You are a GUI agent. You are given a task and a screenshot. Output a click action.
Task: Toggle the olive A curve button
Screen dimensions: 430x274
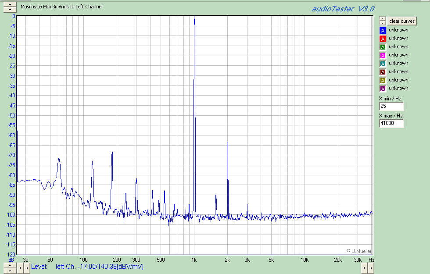pyautogui.click(x=383, y=80)
